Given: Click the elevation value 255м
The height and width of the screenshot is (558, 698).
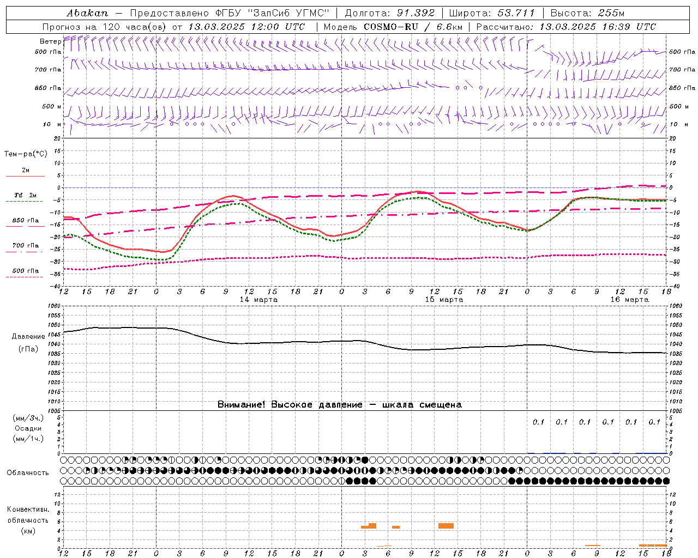Looking at the screenshot, I should click(612, 13).
